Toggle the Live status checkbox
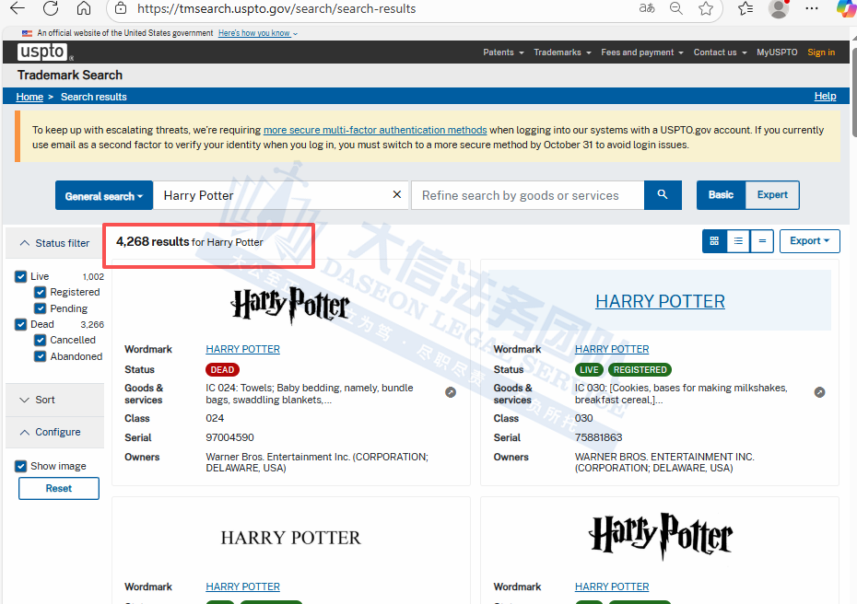 coord(21,276)
